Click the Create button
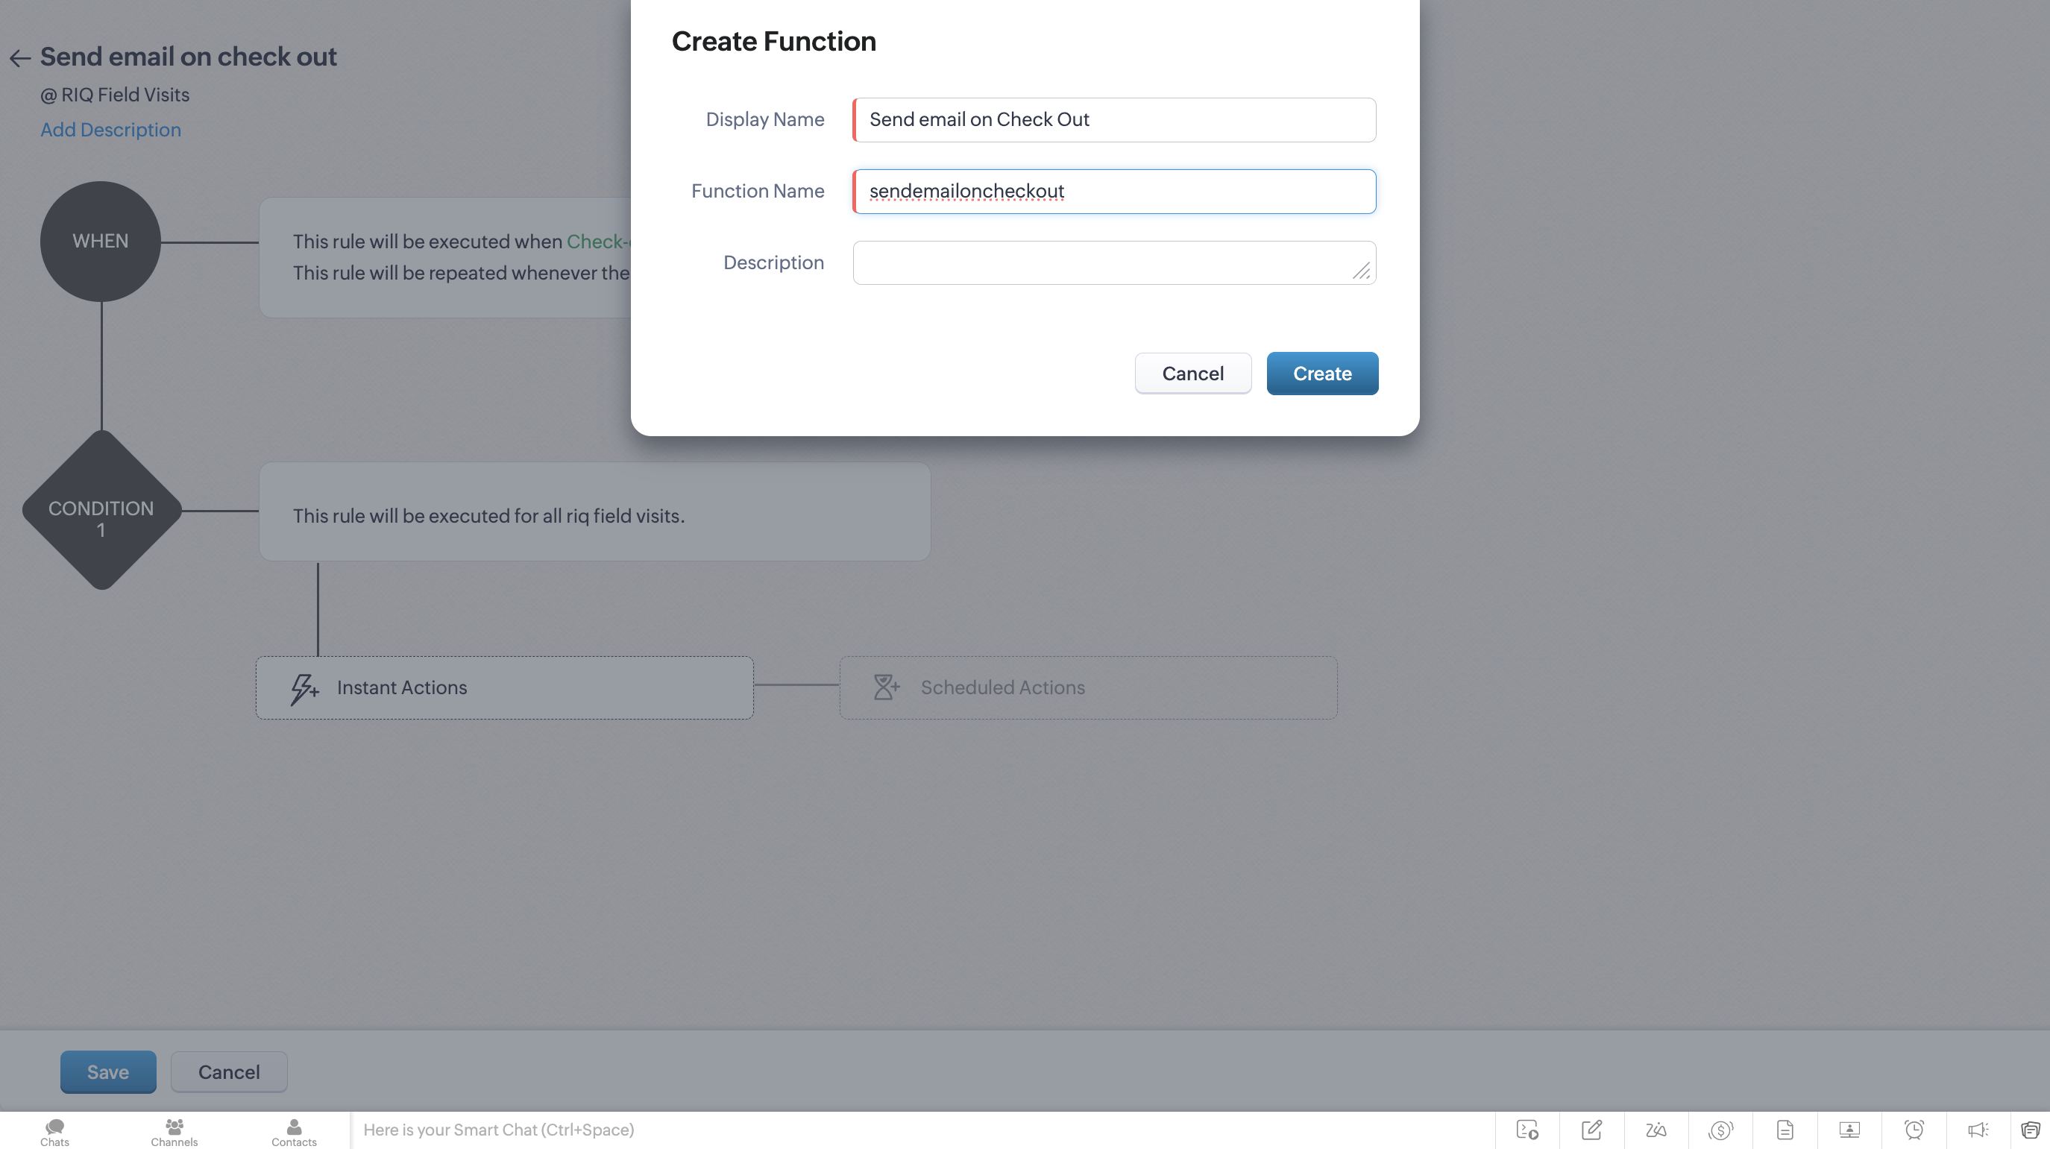This screenshot has height=1149, width=2050. 1322,374
